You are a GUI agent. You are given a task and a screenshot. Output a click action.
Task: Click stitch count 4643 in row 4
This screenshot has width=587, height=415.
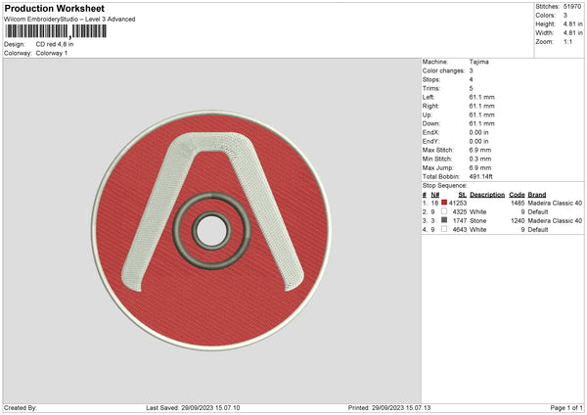460,230
